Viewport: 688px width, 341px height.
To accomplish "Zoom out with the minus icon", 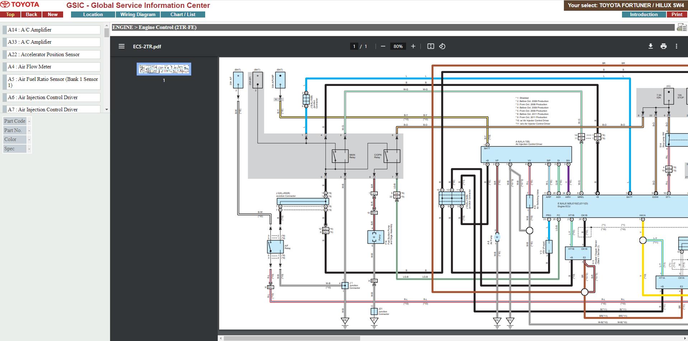I will [383, 46].
